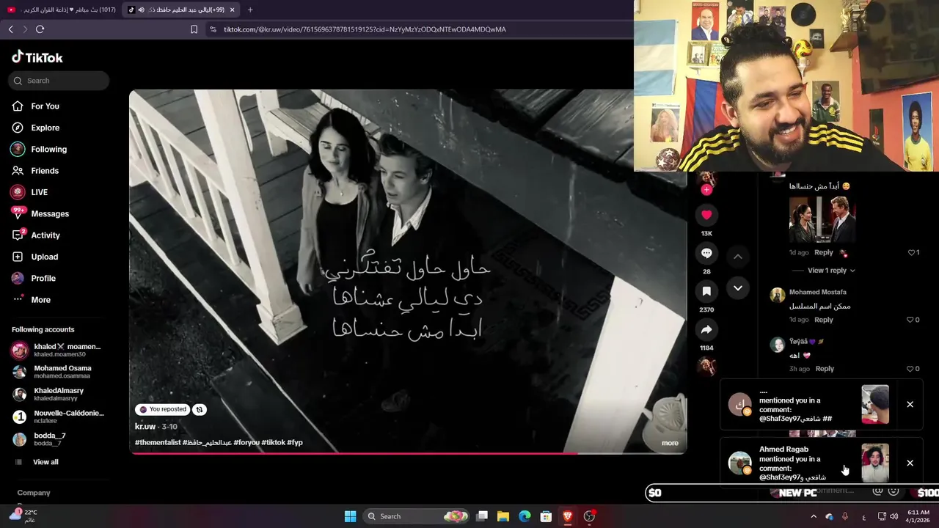The height and width of the screenshot is (528, 939).
Task: Insert emoji in comment box
Action: [x=894, y=491]
